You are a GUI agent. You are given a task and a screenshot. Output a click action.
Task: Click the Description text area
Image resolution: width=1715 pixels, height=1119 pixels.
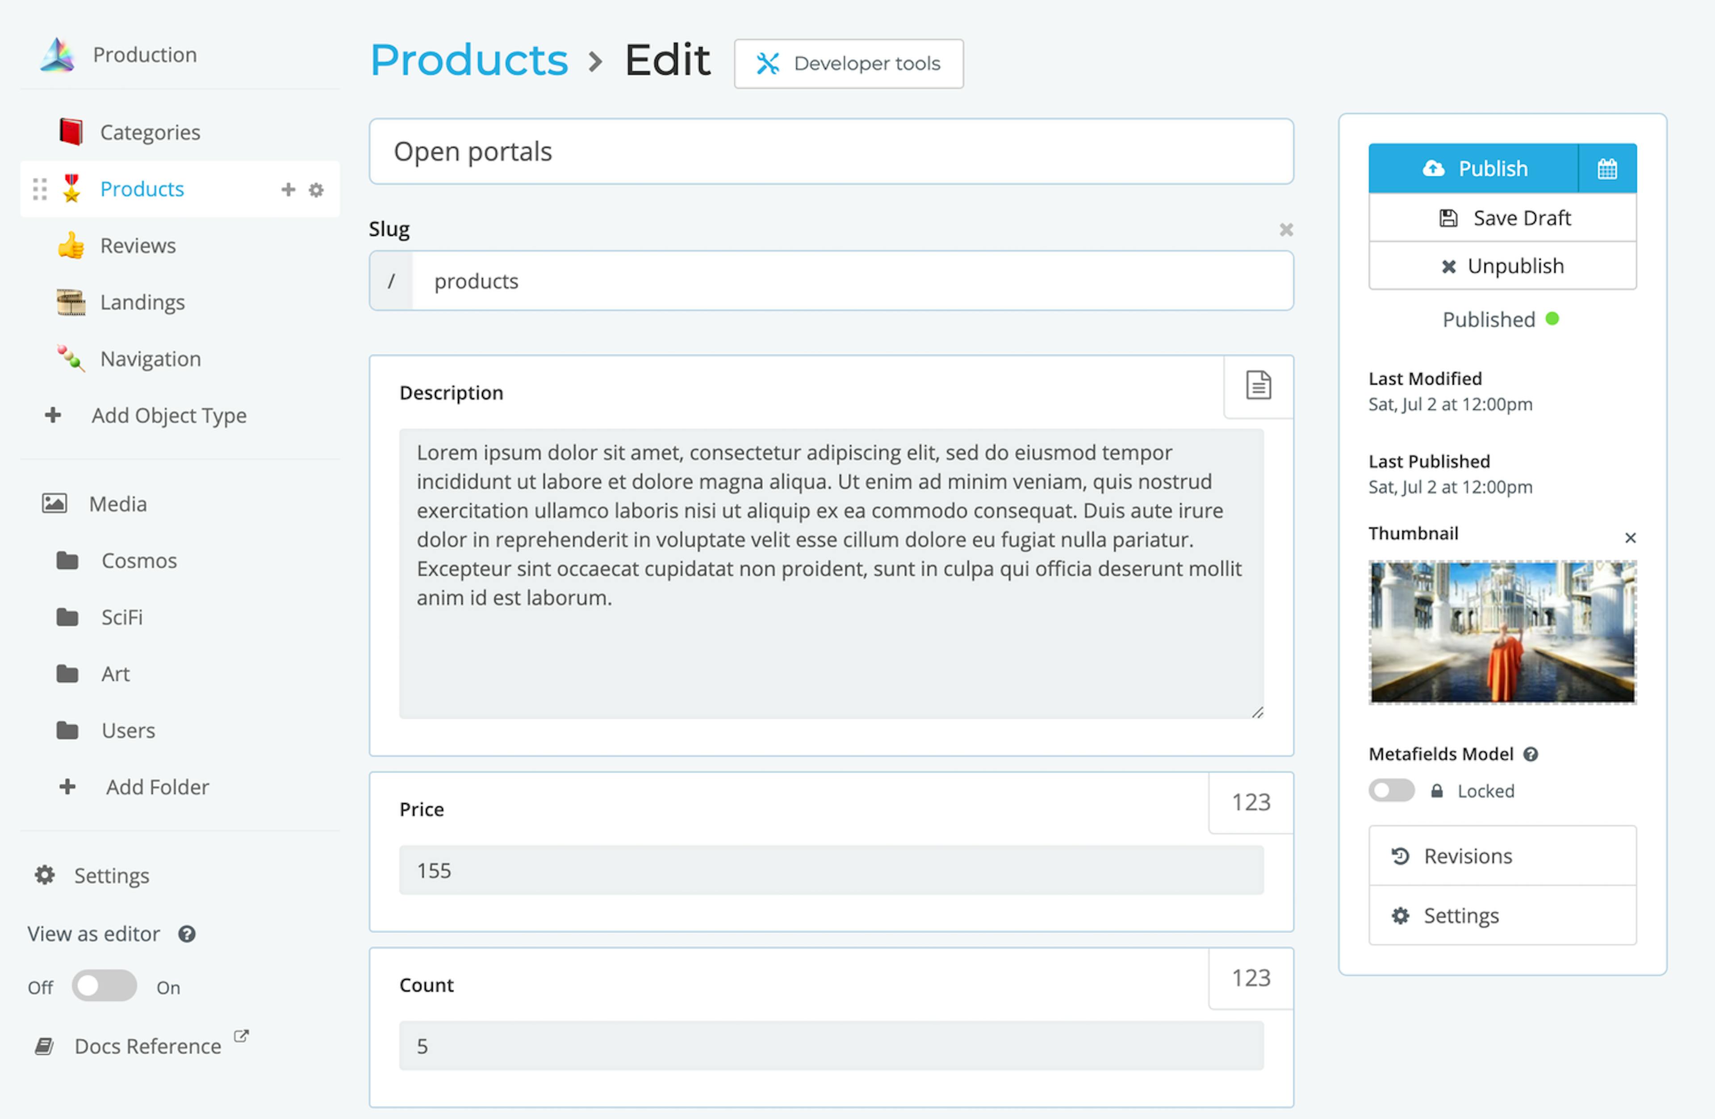pyautogui.click(x=831, y=573)
